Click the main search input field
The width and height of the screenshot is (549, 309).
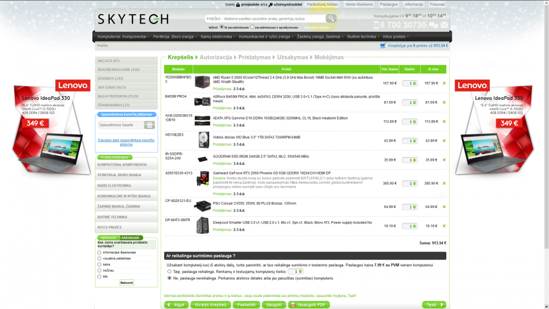coord(265,19)
